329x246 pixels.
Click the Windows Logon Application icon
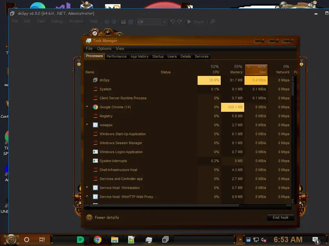click(95, 152)
